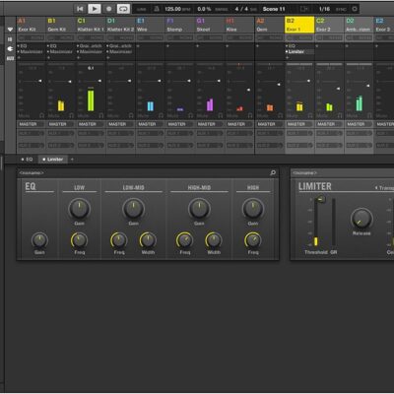Select EQ plug-in in A1 channel
Viewport: 394px width, 394px height.
[x=24, y=46]
